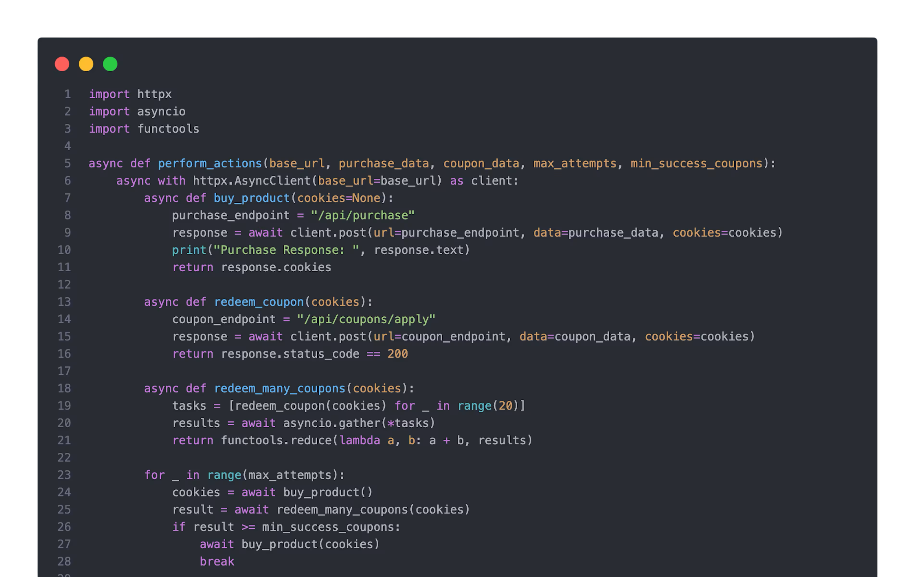Image resolution: width=915 pixels, height=577 pixels.
Task: Place cursor on the buy_product definition
Action: click(x=252, y=198)
